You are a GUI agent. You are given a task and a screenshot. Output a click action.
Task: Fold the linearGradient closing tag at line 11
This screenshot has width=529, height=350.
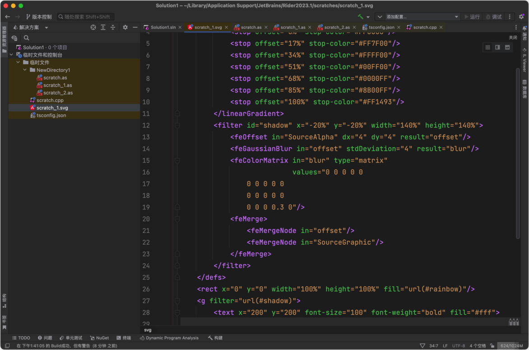(x=177, y=114)
